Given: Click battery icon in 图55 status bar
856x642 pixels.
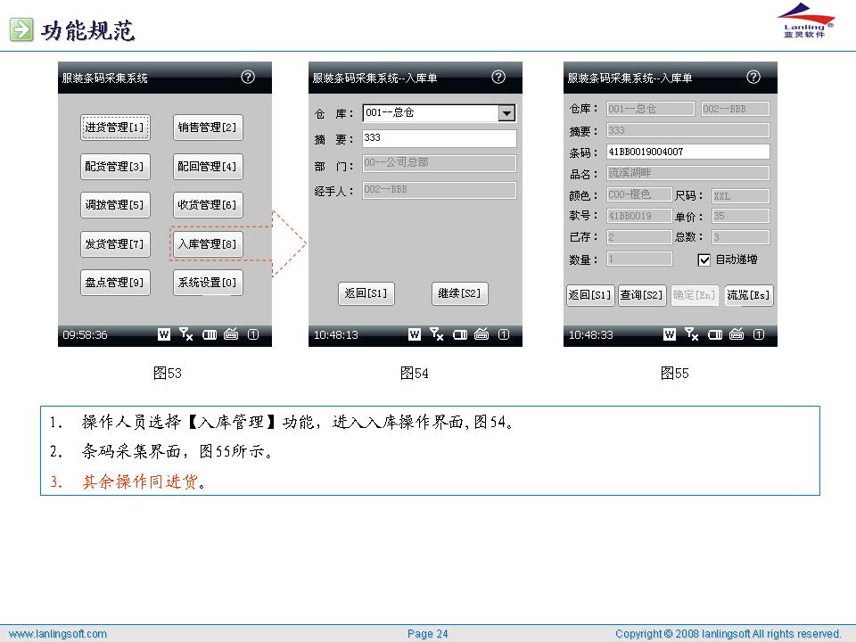Looking at the screenshot, I should pyautogui.click(x=715, y=334).
